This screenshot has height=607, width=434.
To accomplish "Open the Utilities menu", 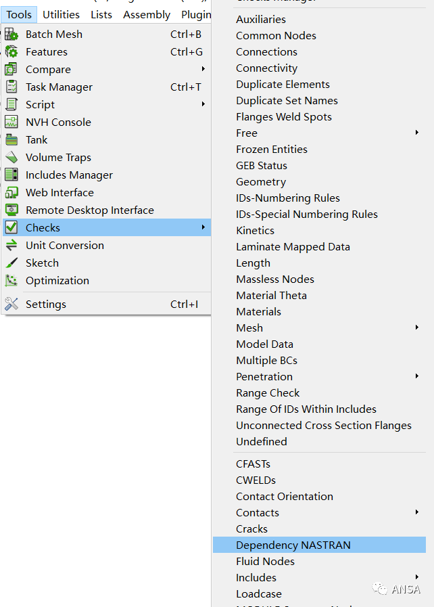I will (x=61, y=15).
